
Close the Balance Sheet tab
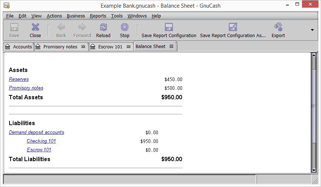tap(171, 47)
